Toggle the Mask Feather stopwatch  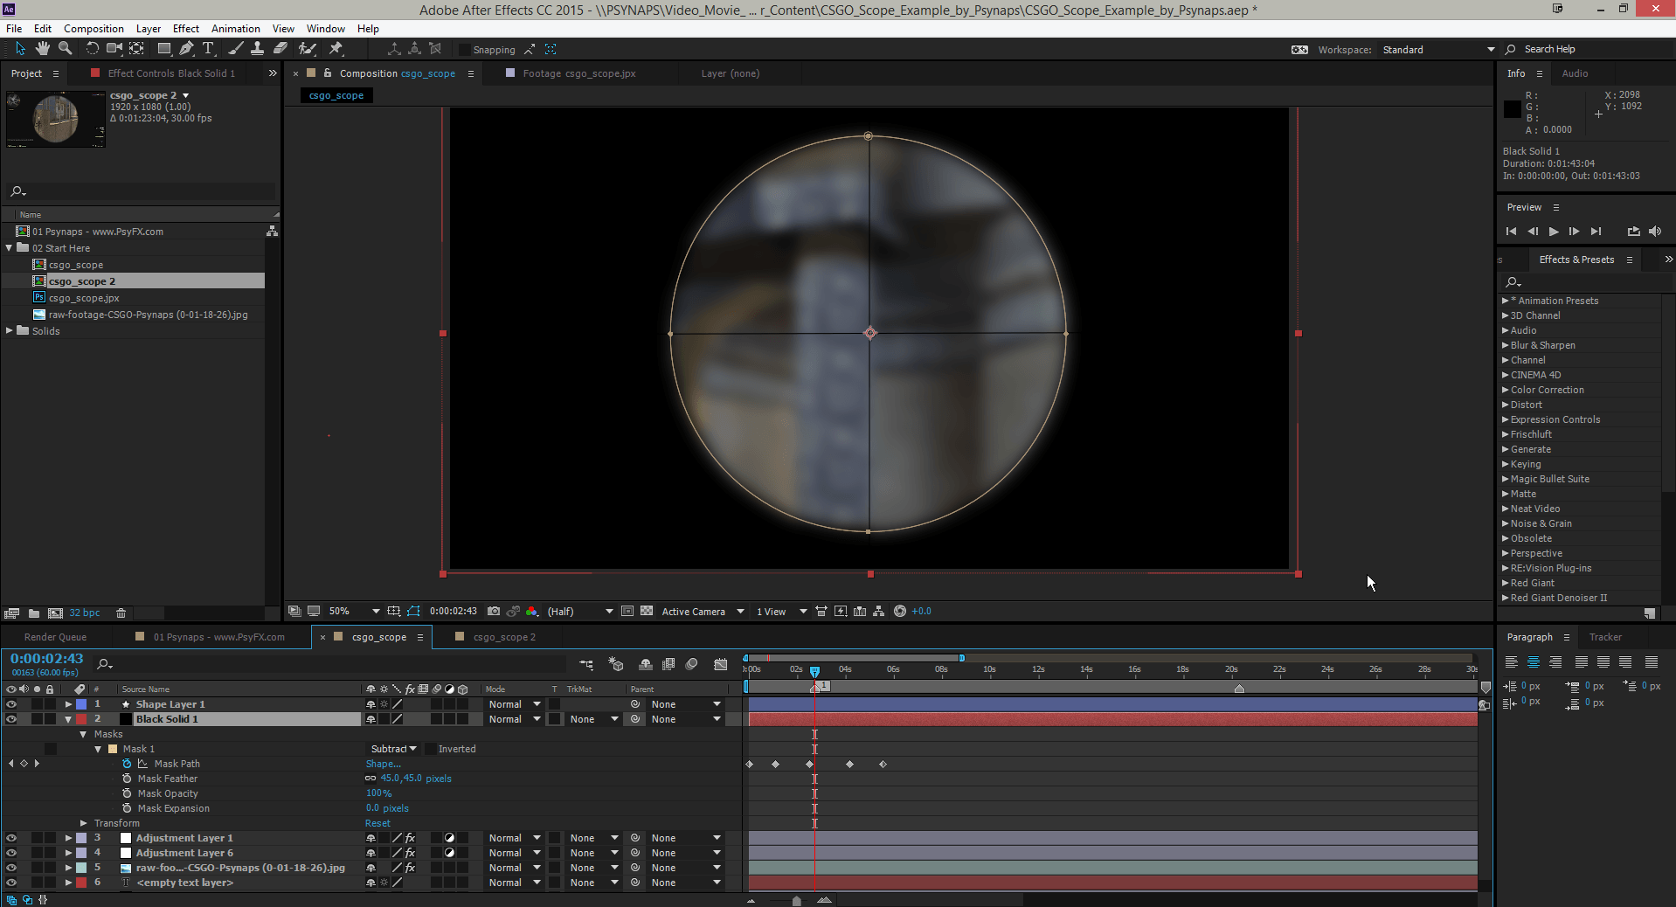click(x=128, y=779)
